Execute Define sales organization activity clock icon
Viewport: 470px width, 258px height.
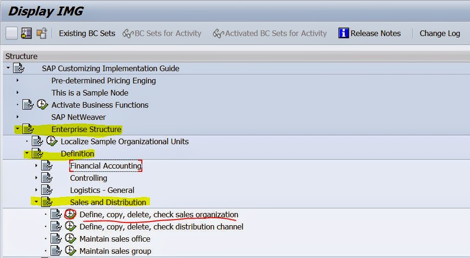point(70,214)
